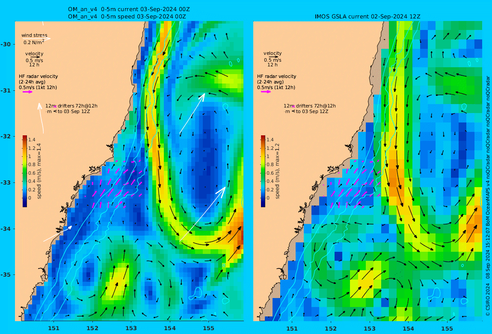
Task: Click the magenta HF radar arrow in left legend
Action: point(27,92)
